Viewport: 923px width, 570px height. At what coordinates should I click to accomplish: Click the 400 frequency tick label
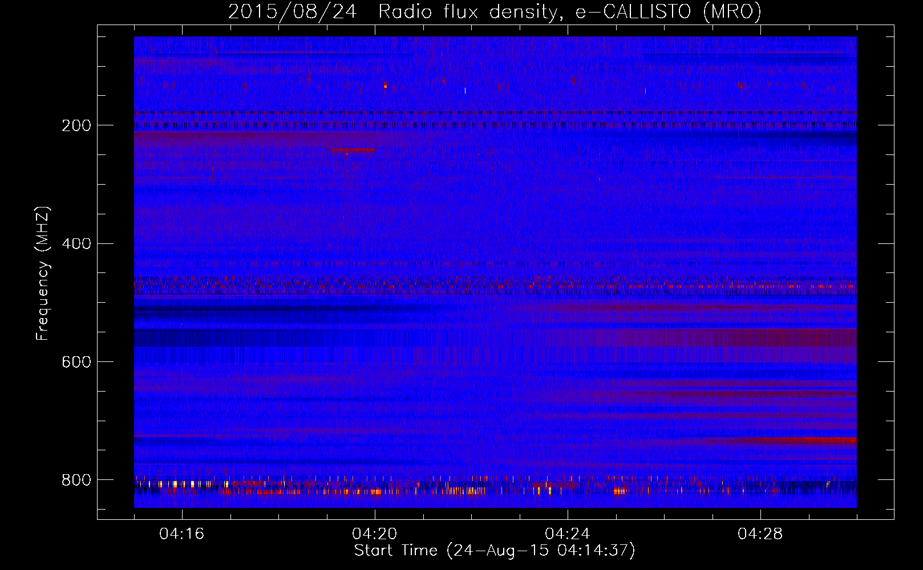coord(76,244)
